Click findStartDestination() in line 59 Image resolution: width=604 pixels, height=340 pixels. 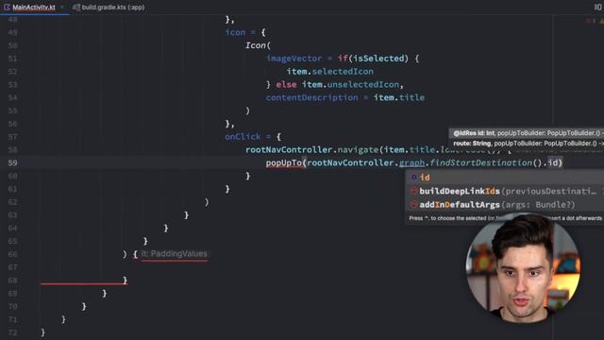coord(486,163)
